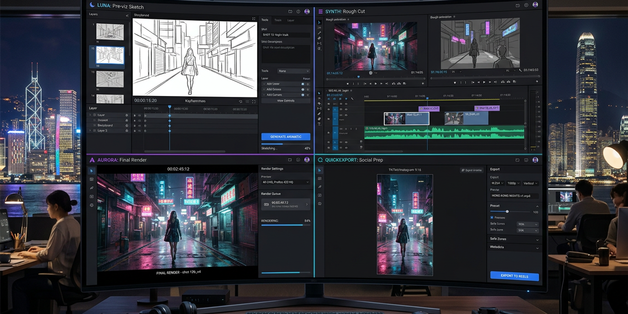Image resolution: width=628 pixels, height=314 pixels.
Task: Toggle visibility of the first LUNA layer row
Action: (126, 115)
